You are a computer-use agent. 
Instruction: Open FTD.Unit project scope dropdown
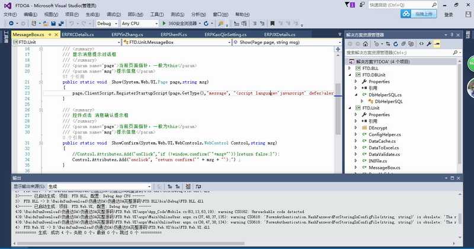pyautogui.click(x=67, y=42)
